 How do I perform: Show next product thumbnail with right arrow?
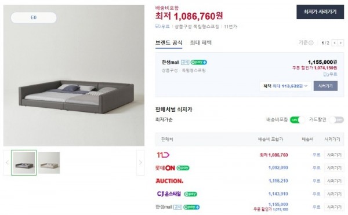pos(140,163)
